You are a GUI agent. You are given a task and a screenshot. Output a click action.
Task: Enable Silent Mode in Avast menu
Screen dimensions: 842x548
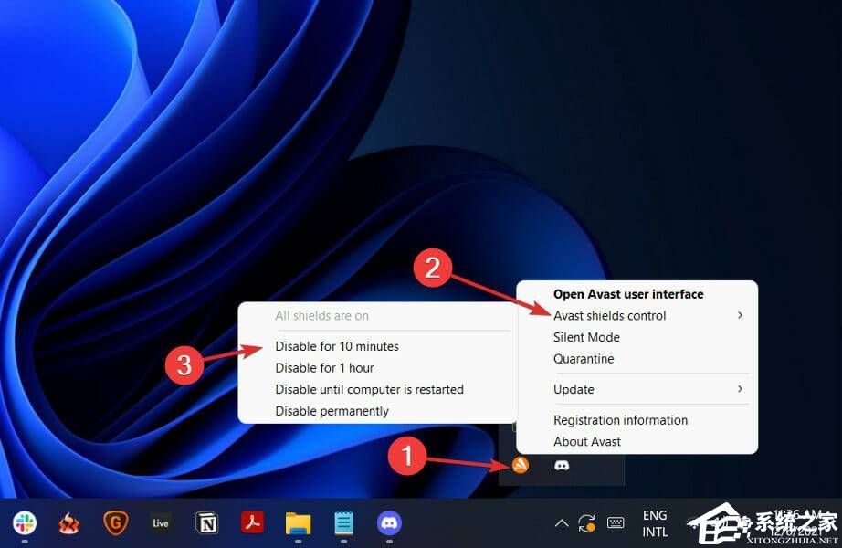pos(586,337)
